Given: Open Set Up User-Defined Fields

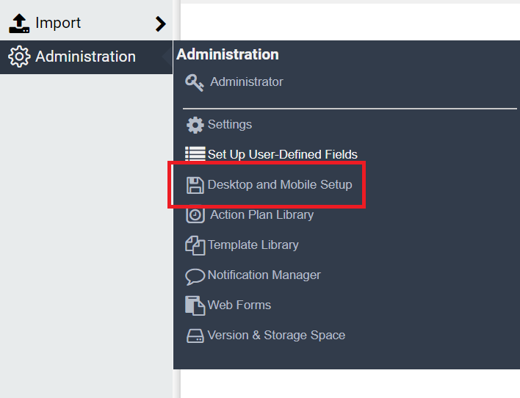Looking at the screenshot, I should click(x=283, y=154).
